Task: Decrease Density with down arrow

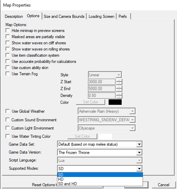Action: tap(119, 97)
